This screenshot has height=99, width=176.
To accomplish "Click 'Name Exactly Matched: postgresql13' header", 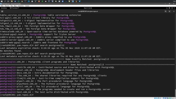I will (87, 59).
